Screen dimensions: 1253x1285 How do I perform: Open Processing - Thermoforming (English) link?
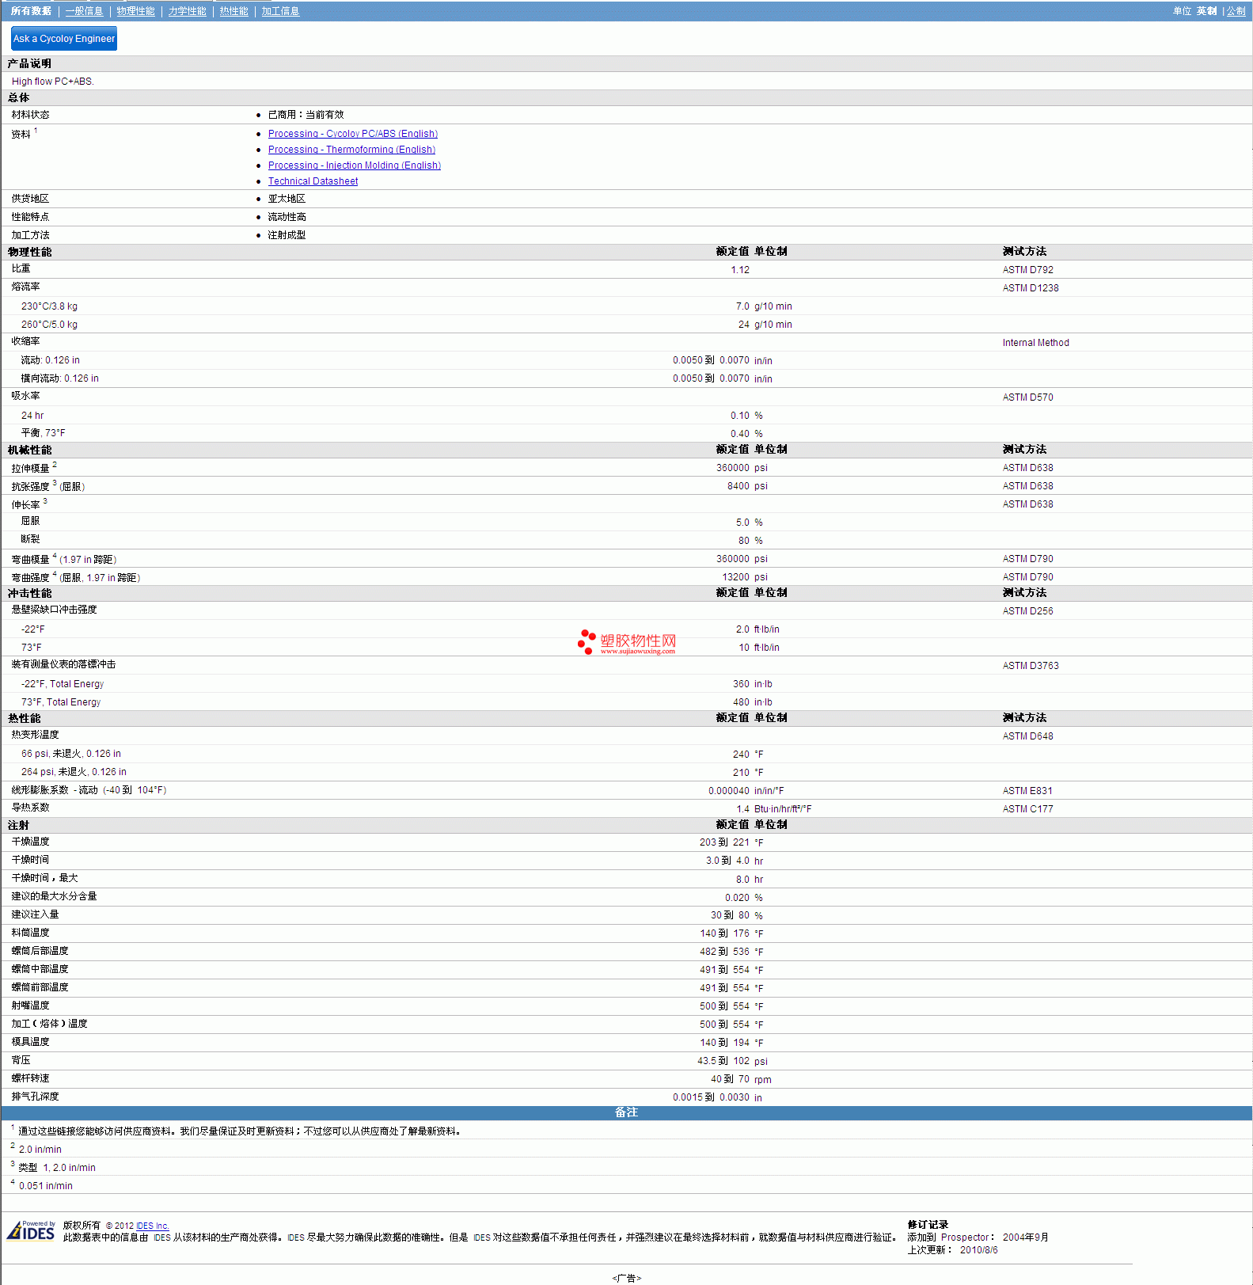click(351, 150)
